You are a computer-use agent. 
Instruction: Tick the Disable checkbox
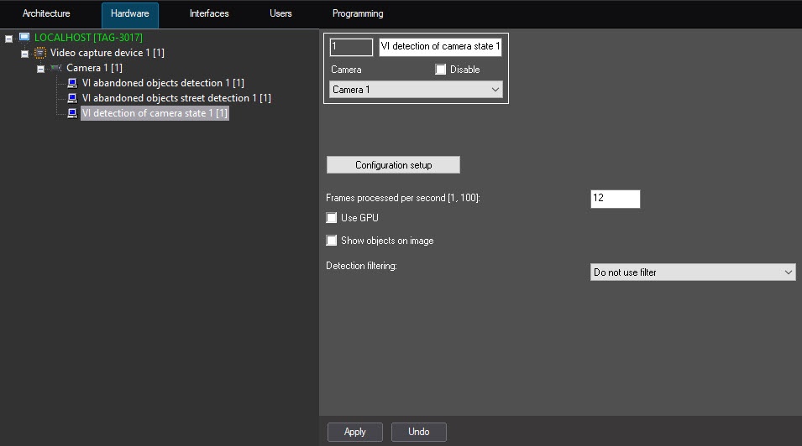coord(441,70)
